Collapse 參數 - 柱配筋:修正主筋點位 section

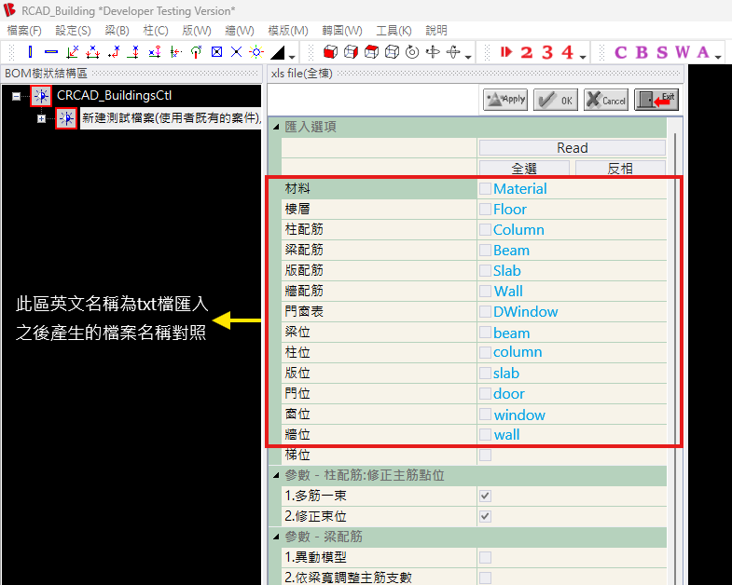point(276,475)
